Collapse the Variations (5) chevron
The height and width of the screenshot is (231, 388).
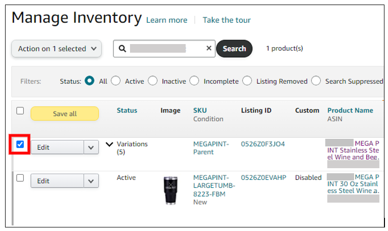point(109,144)
